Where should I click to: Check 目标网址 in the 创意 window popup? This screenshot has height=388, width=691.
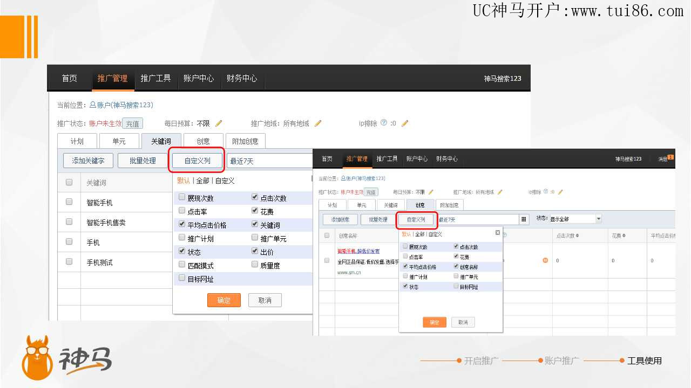456,286
